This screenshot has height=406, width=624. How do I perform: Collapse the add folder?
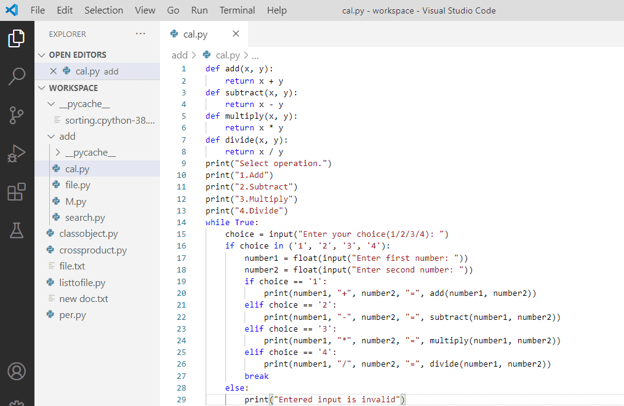pyautogui.click(x=52, y=137)
